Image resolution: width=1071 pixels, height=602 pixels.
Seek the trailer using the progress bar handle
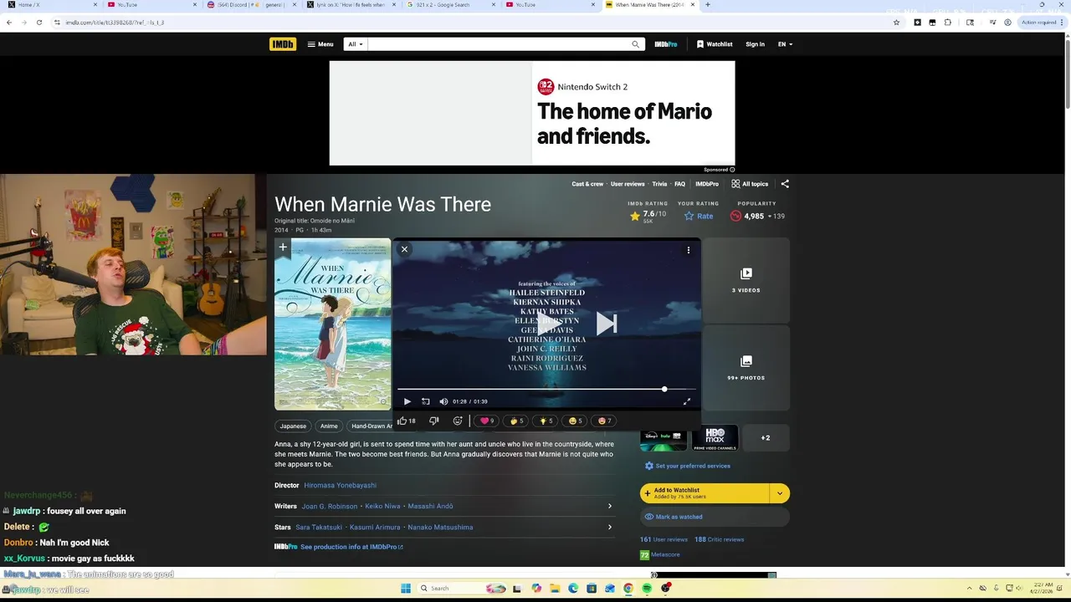coord(664,389)
